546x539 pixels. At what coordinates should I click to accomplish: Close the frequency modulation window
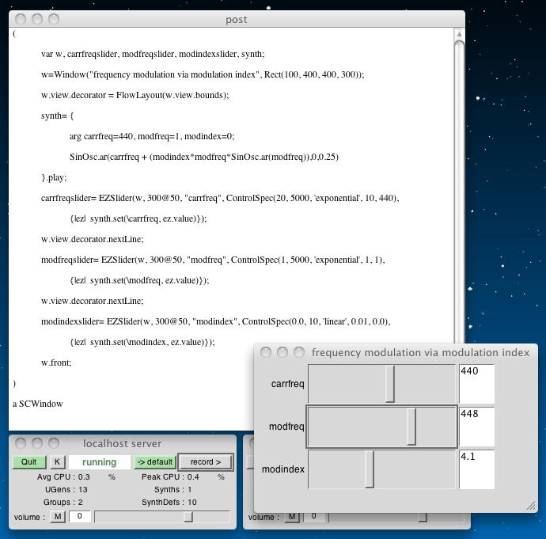click(x=266, y=352)
